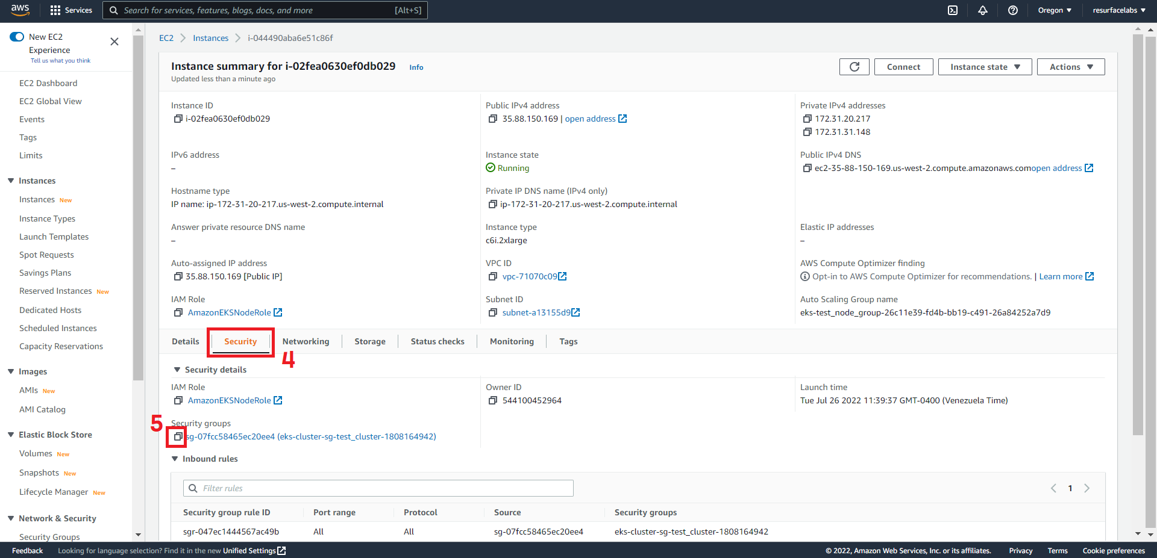The height and width of the screenshot is (558, 1157).
Task: Copy the Owner ID 544100452964
Action: (x=493, y=400)
